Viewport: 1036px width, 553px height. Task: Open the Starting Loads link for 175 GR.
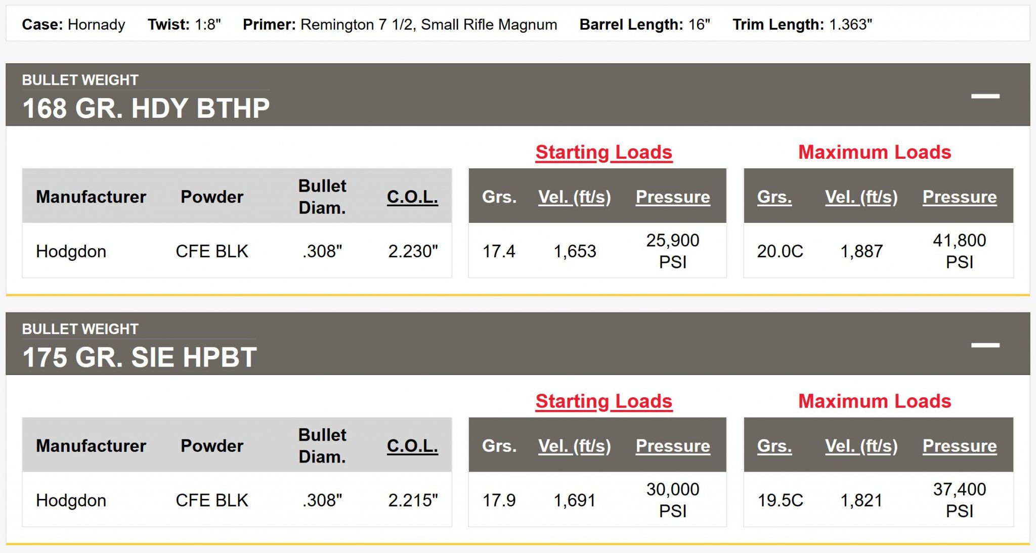point(603,401)
